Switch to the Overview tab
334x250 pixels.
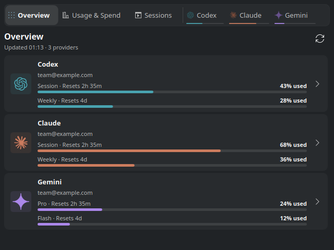point(31,15)
